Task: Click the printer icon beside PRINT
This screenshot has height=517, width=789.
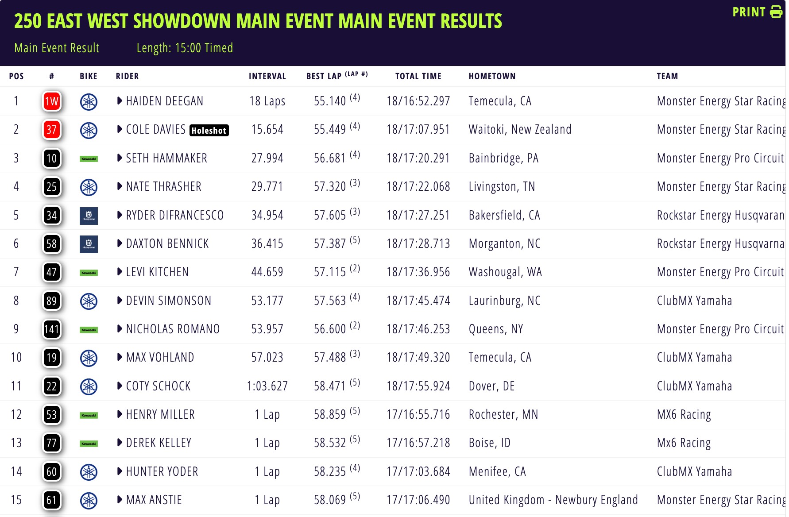Action: (x=776, y=12)
